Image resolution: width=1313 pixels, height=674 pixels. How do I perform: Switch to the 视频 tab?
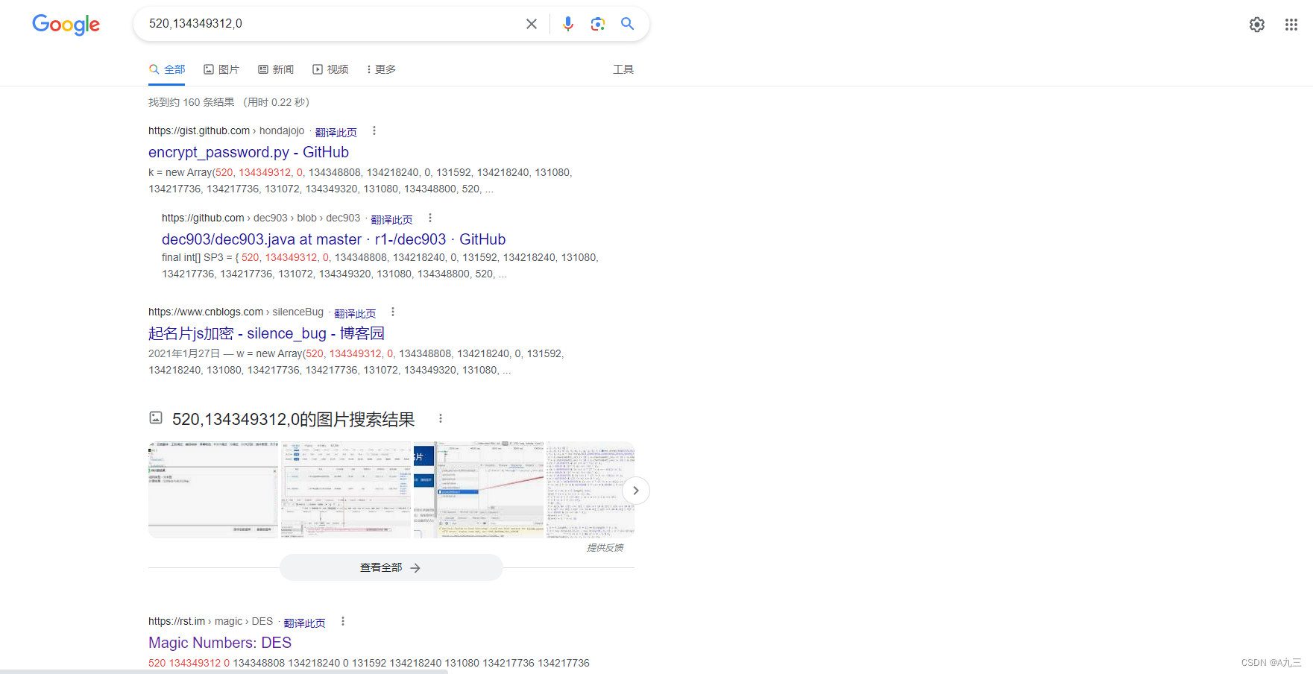click(x=330, y=69)
